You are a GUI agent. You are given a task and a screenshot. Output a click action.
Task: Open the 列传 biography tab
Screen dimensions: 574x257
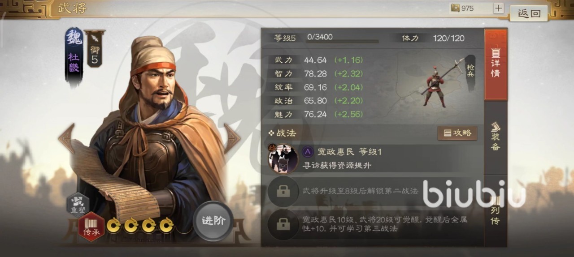[x=496, y=210]
